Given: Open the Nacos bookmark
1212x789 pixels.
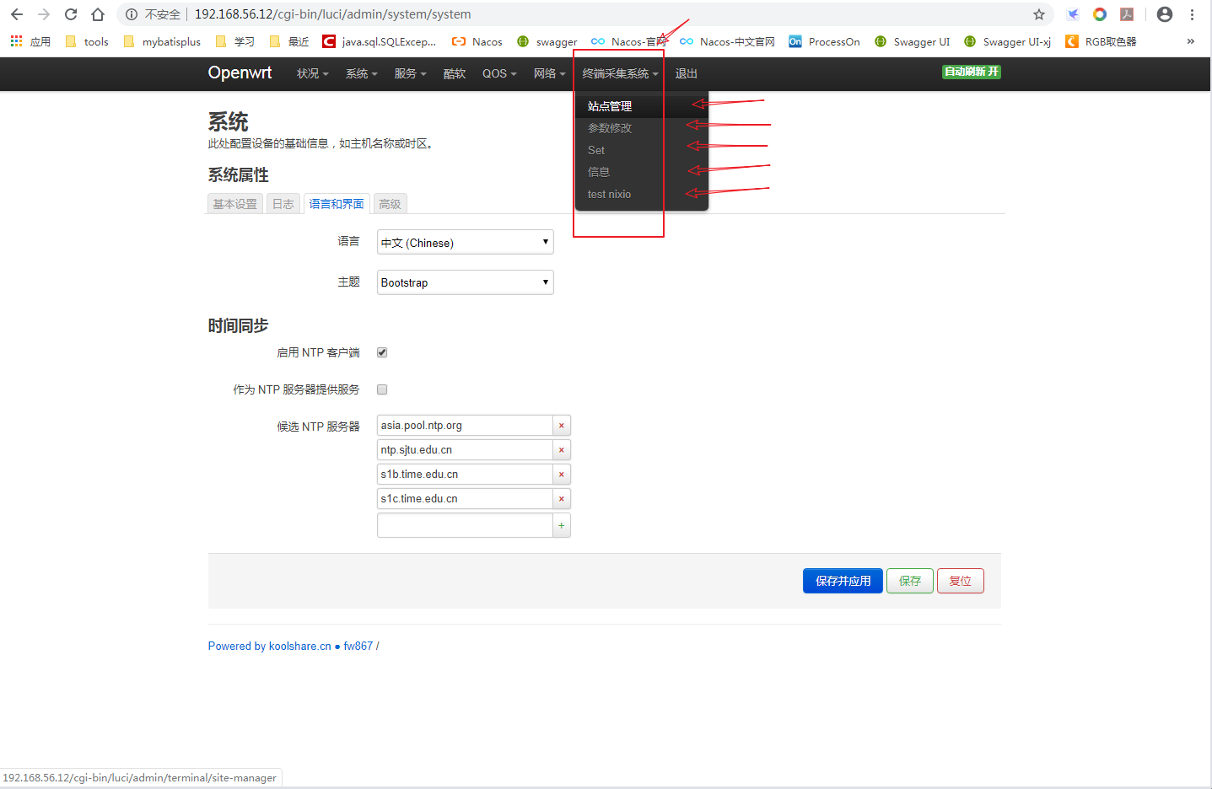Looking at the screenshot, I should click(477, 40).
